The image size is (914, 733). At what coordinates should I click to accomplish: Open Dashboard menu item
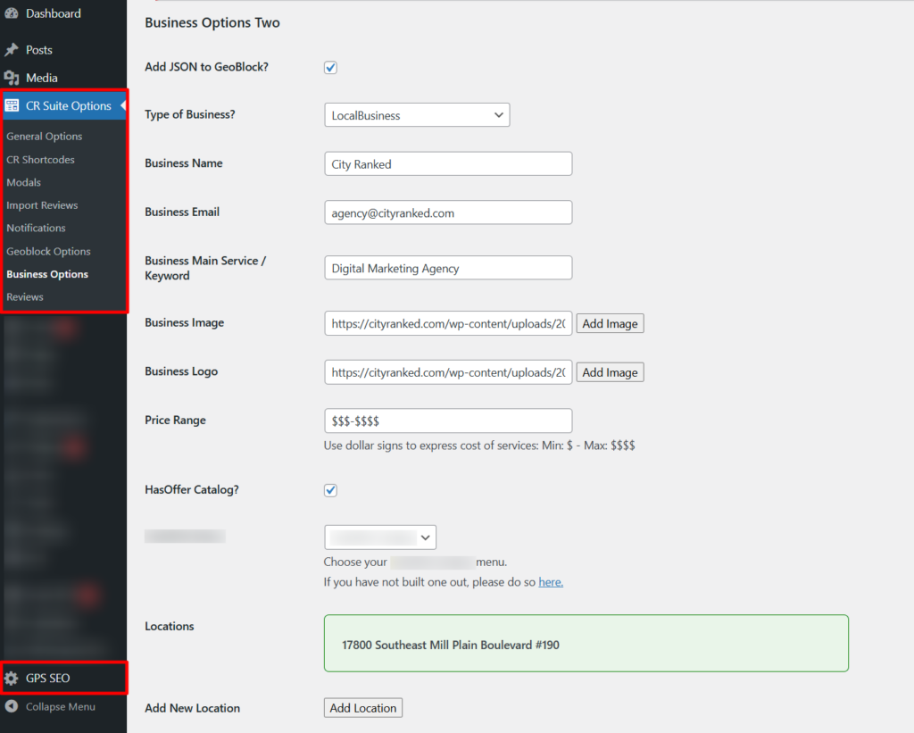pyautogui.click(x=53, y=13)
